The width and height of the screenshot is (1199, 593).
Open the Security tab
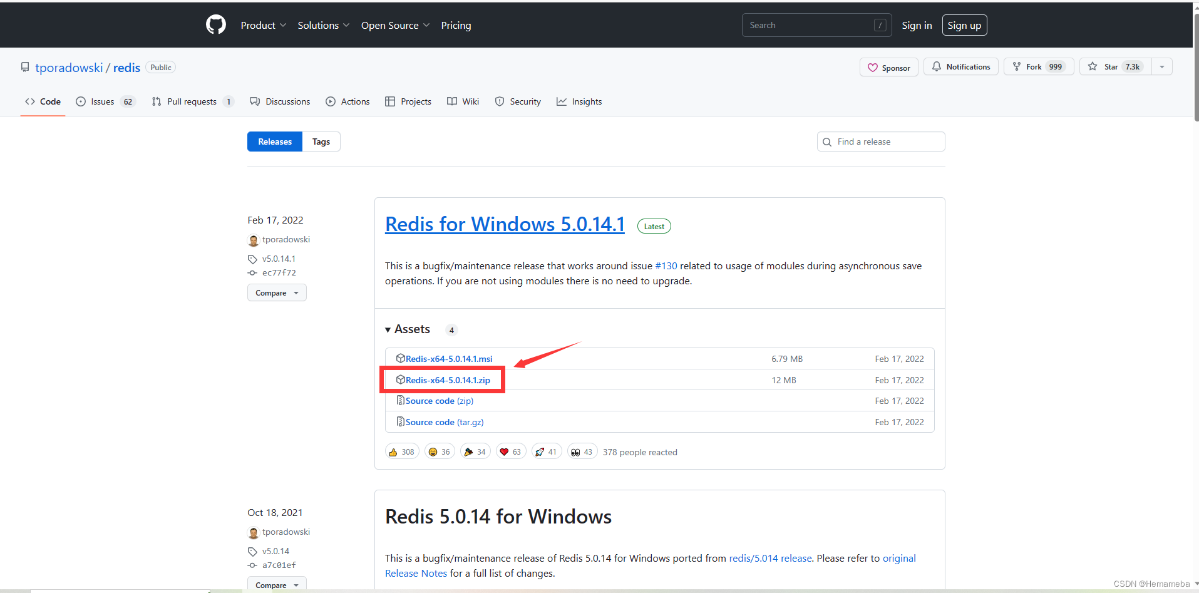[518, 101]
